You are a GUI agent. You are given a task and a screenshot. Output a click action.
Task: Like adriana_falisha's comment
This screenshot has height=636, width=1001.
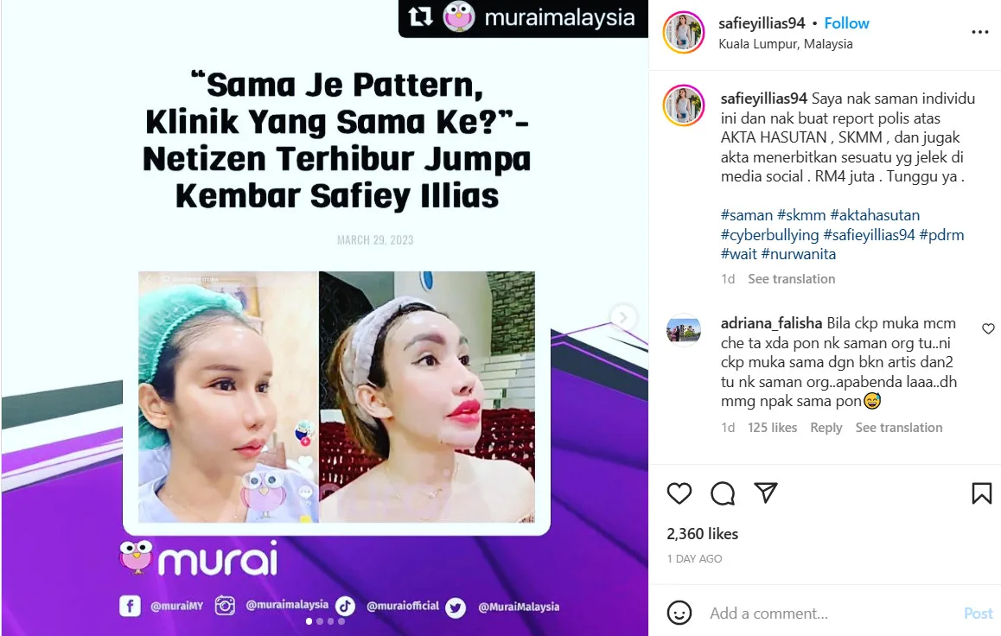click(988, 328)
